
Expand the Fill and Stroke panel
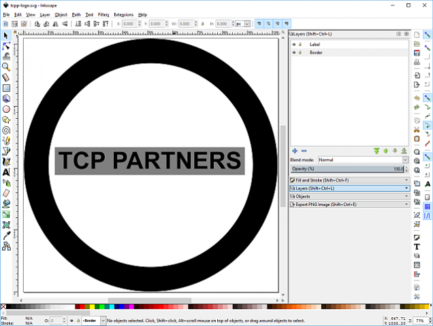coord(349,180)
